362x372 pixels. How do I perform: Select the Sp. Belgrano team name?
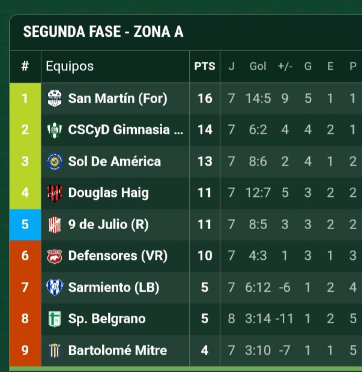click(x=107, y=319)
